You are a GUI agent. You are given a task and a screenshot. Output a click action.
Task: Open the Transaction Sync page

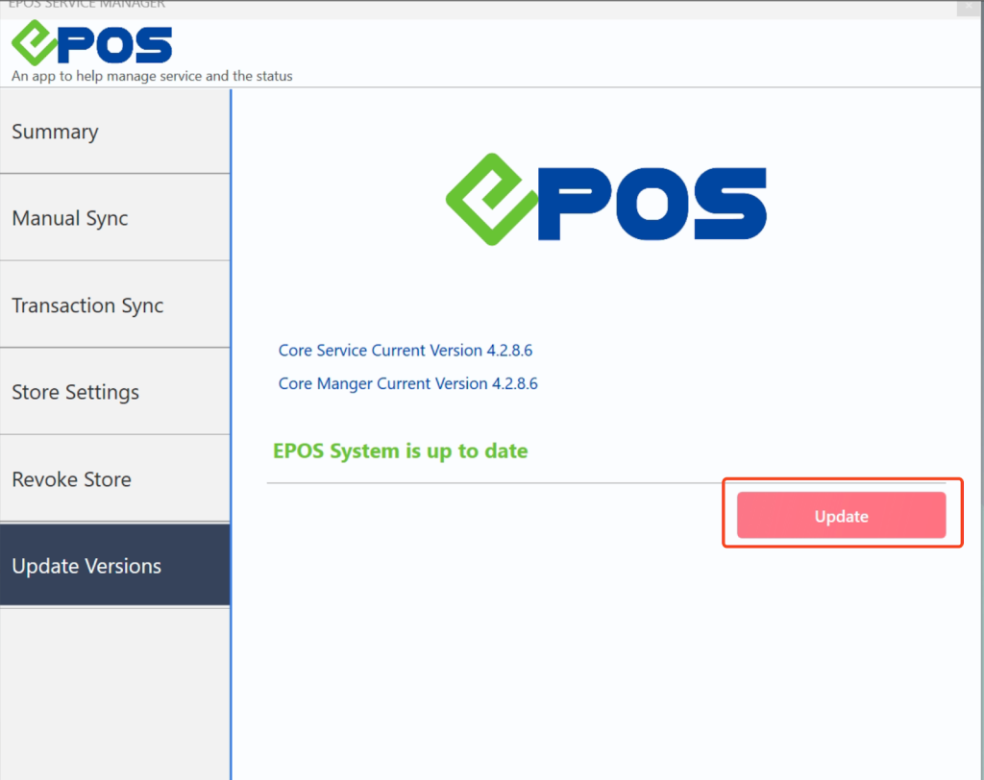coord(115,305)
